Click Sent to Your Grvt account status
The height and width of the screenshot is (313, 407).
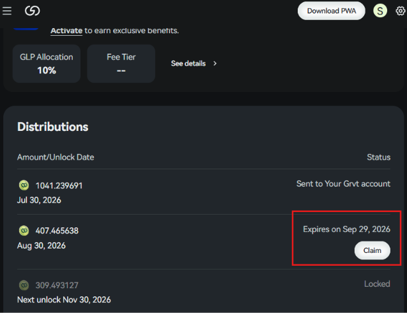click(343, 184)
